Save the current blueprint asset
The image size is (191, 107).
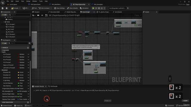click(x=3, y=8)
